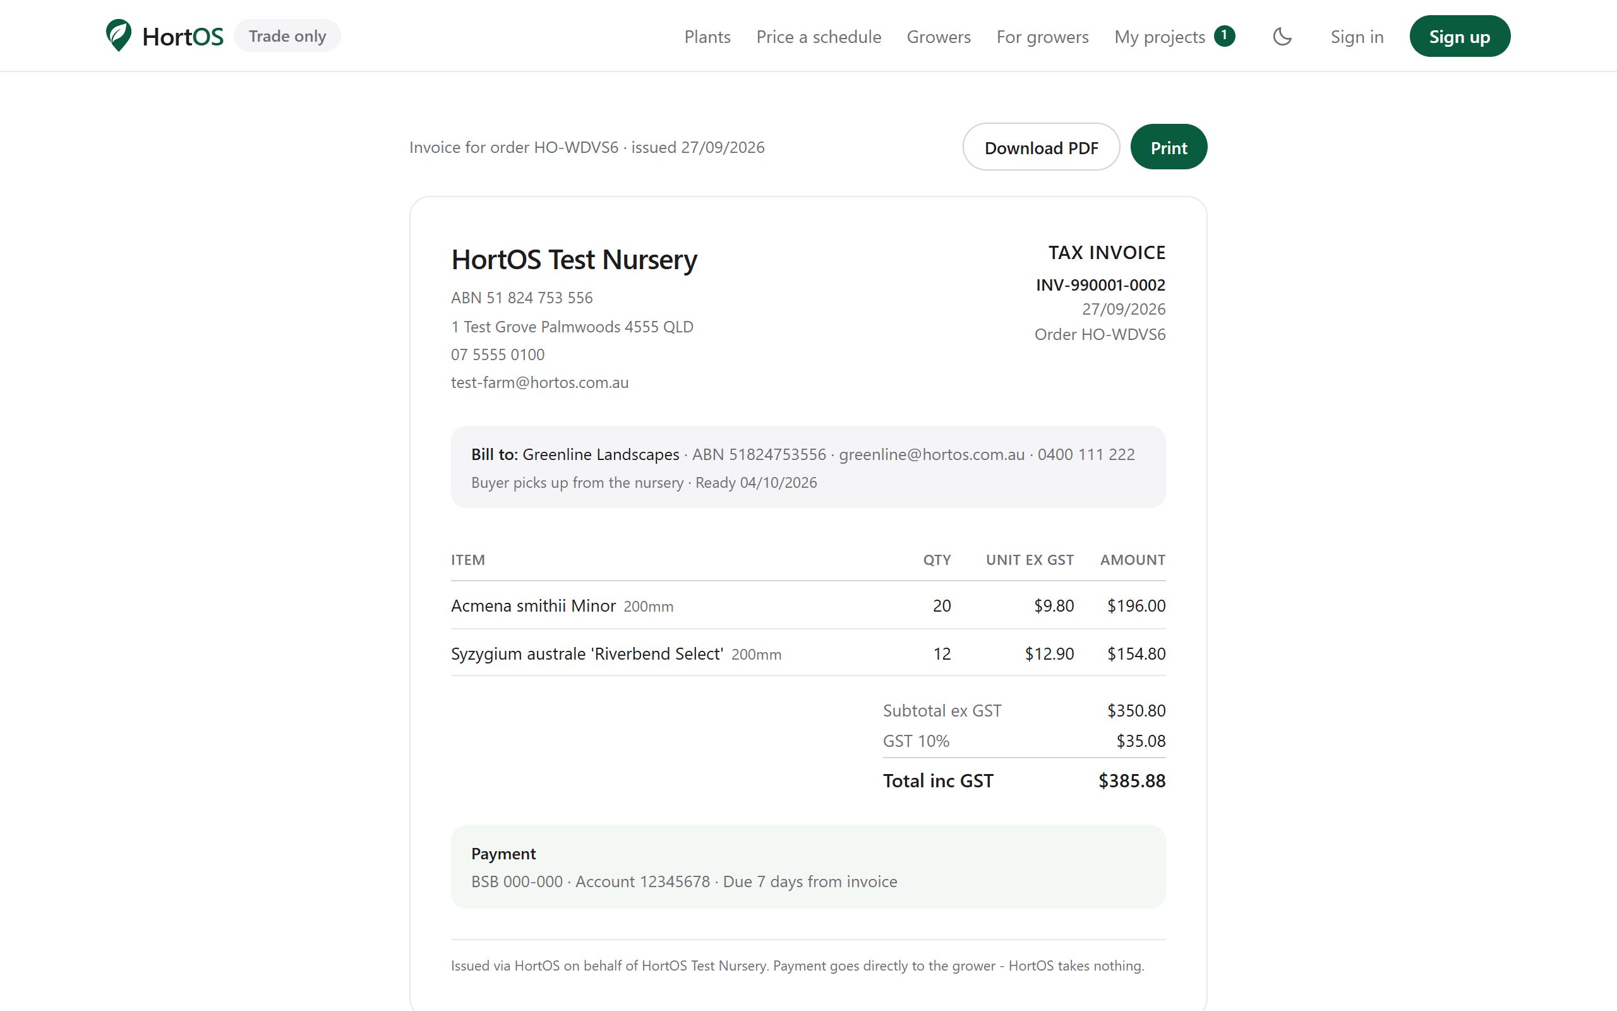The height and width of the screenshot is (1011, 1617).
Task: Click the Sign up button
Action: pos(1459,36)
